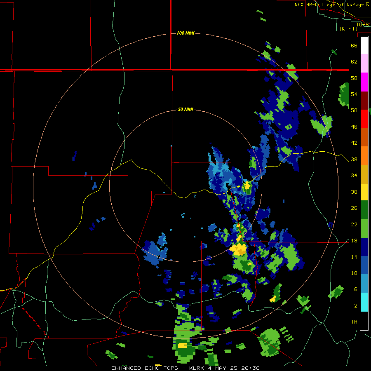
Task: Click the 6 value on the scale
Action: [356, 289]
